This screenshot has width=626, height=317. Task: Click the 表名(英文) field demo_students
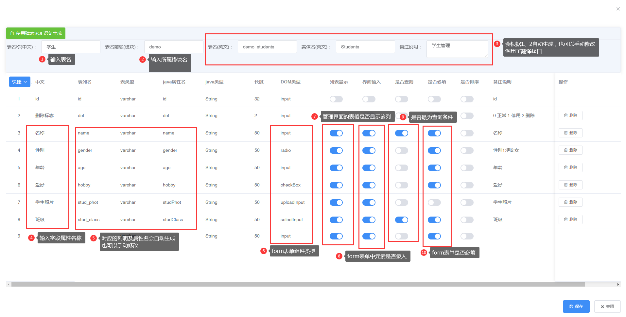267,47
